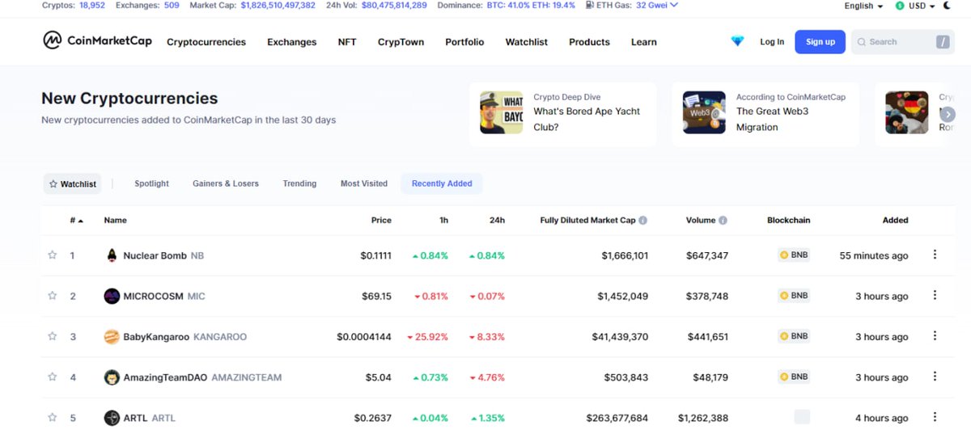The height and width of the screenshot is (434, 971).
Task: Click Log In link
Action: (772, 42)
